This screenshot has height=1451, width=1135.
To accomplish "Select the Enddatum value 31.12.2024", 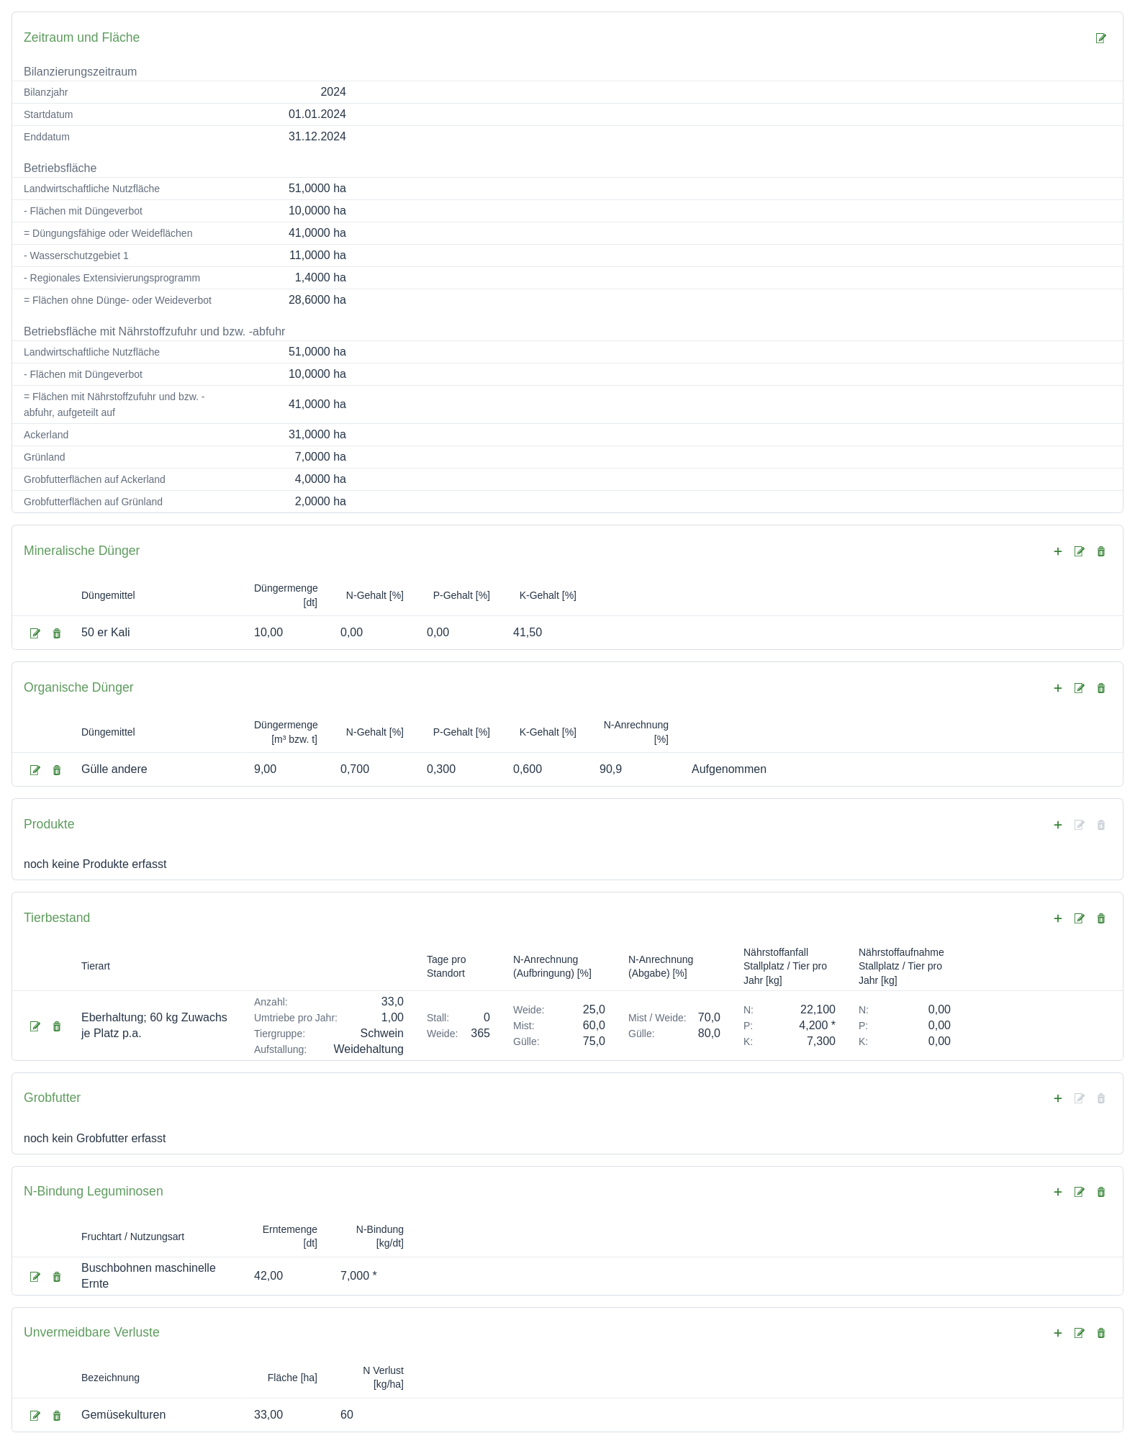I will pyautogui.click(x=317, y=137).
